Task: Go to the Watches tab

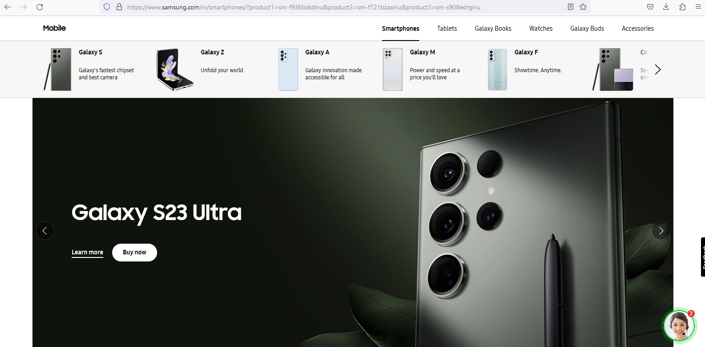Action: pyautogui.click(x=541, y=29)
